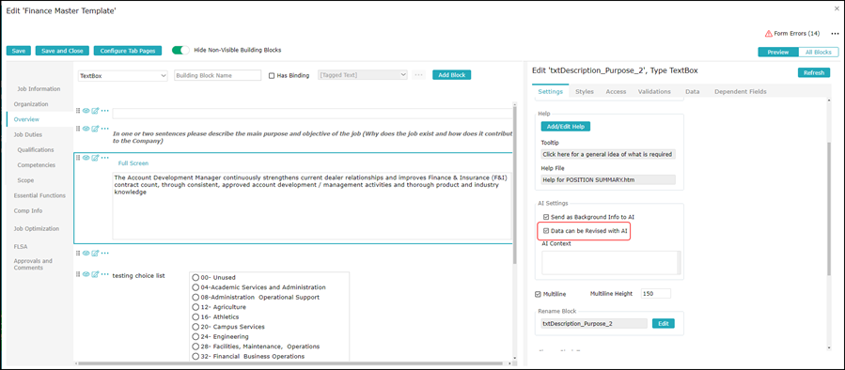This screenshot has width=845, height=370.
Task: Click the Refresh button
Action: click(x=814, y=72)
